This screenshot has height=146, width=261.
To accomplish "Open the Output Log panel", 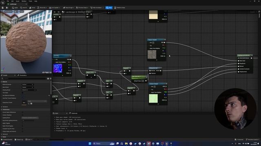I will pos(19,140).
